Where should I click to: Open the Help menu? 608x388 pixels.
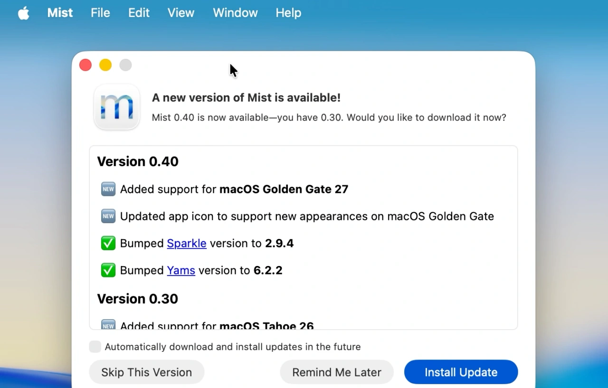click(288, 13)
